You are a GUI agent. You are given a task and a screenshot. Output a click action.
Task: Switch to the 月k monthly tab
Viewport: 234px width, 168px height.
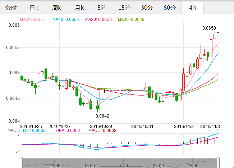[x=79, y=7]
